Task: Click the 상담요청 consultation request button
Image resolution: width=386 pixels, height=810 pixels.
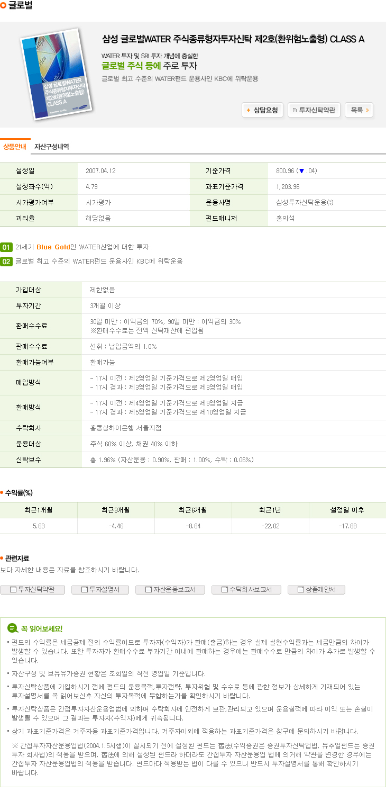Action: point(262,110)
